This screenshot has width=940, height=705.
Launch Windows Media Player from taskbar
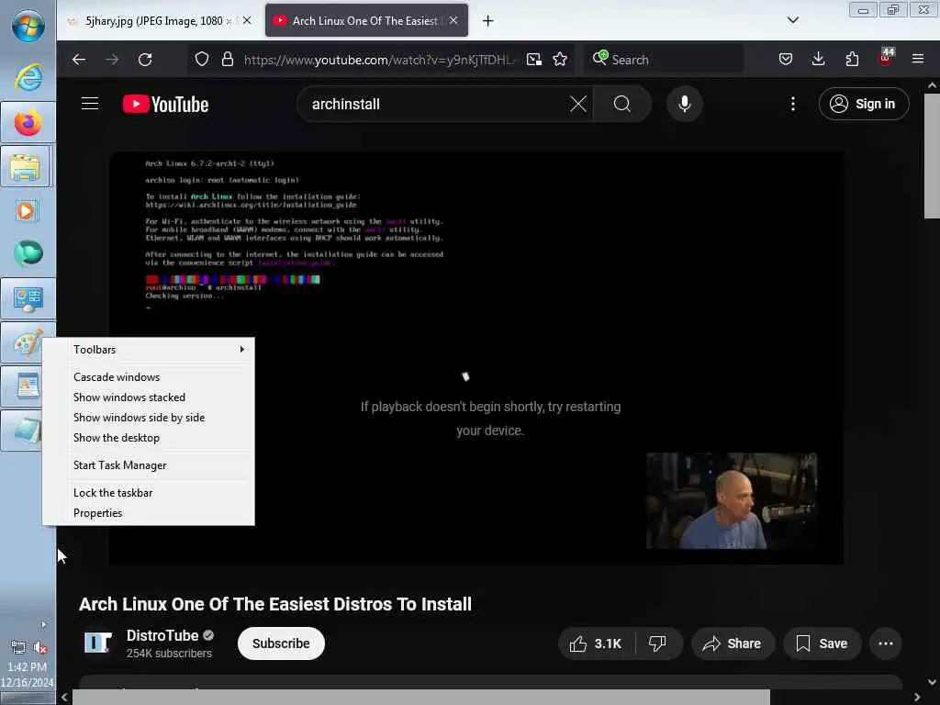click(27, 211)
